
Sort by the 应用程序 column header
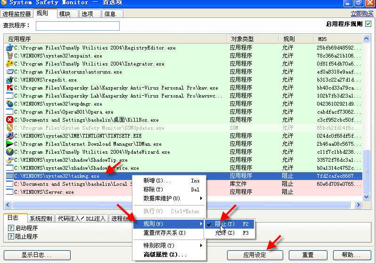[115, 39]
